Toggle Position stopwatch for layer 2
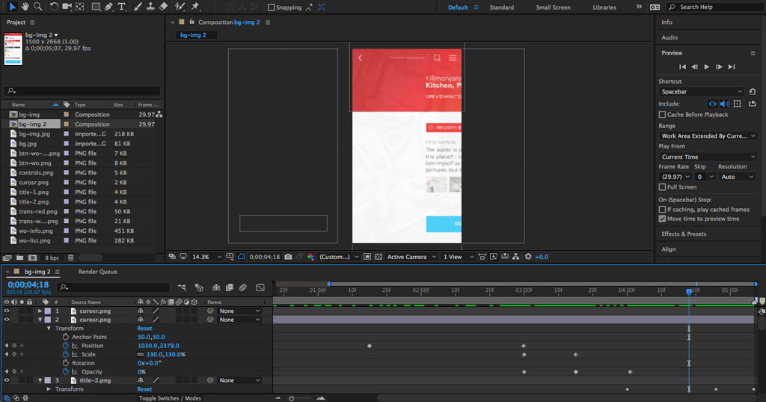 [66, 346]
